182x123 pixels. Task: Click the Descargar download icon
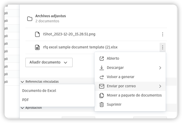[102, 68]
